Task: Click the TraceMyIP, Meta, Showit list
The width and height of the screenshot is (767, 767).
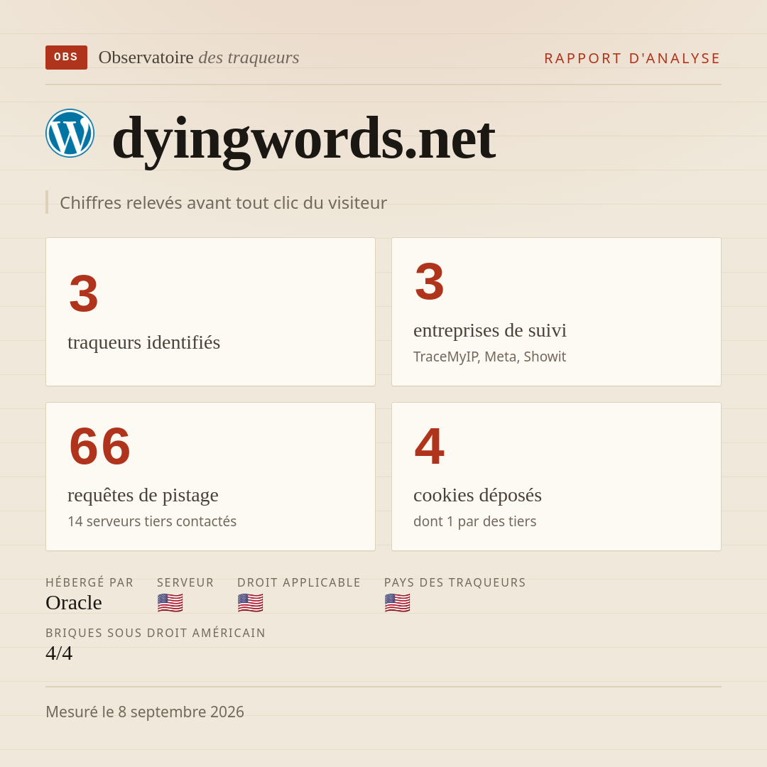Action: coord(489,357)
